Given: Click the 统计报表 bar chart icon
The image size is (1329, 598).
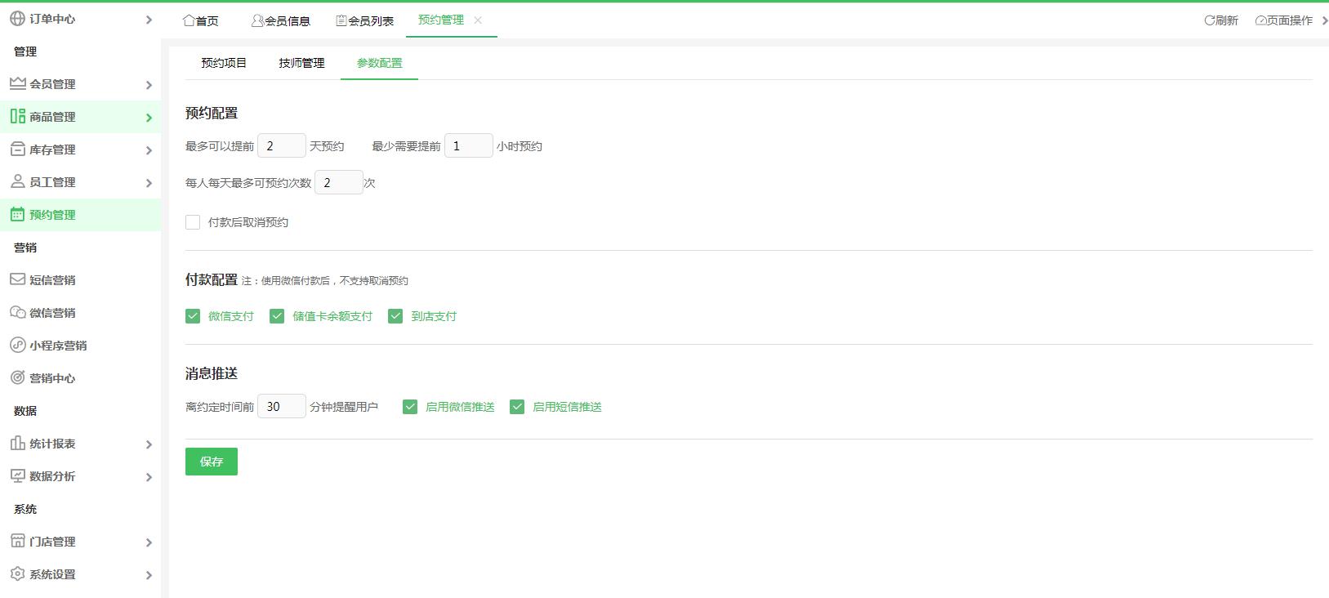Looking at the screenshot, I should (x=17, y=443).
